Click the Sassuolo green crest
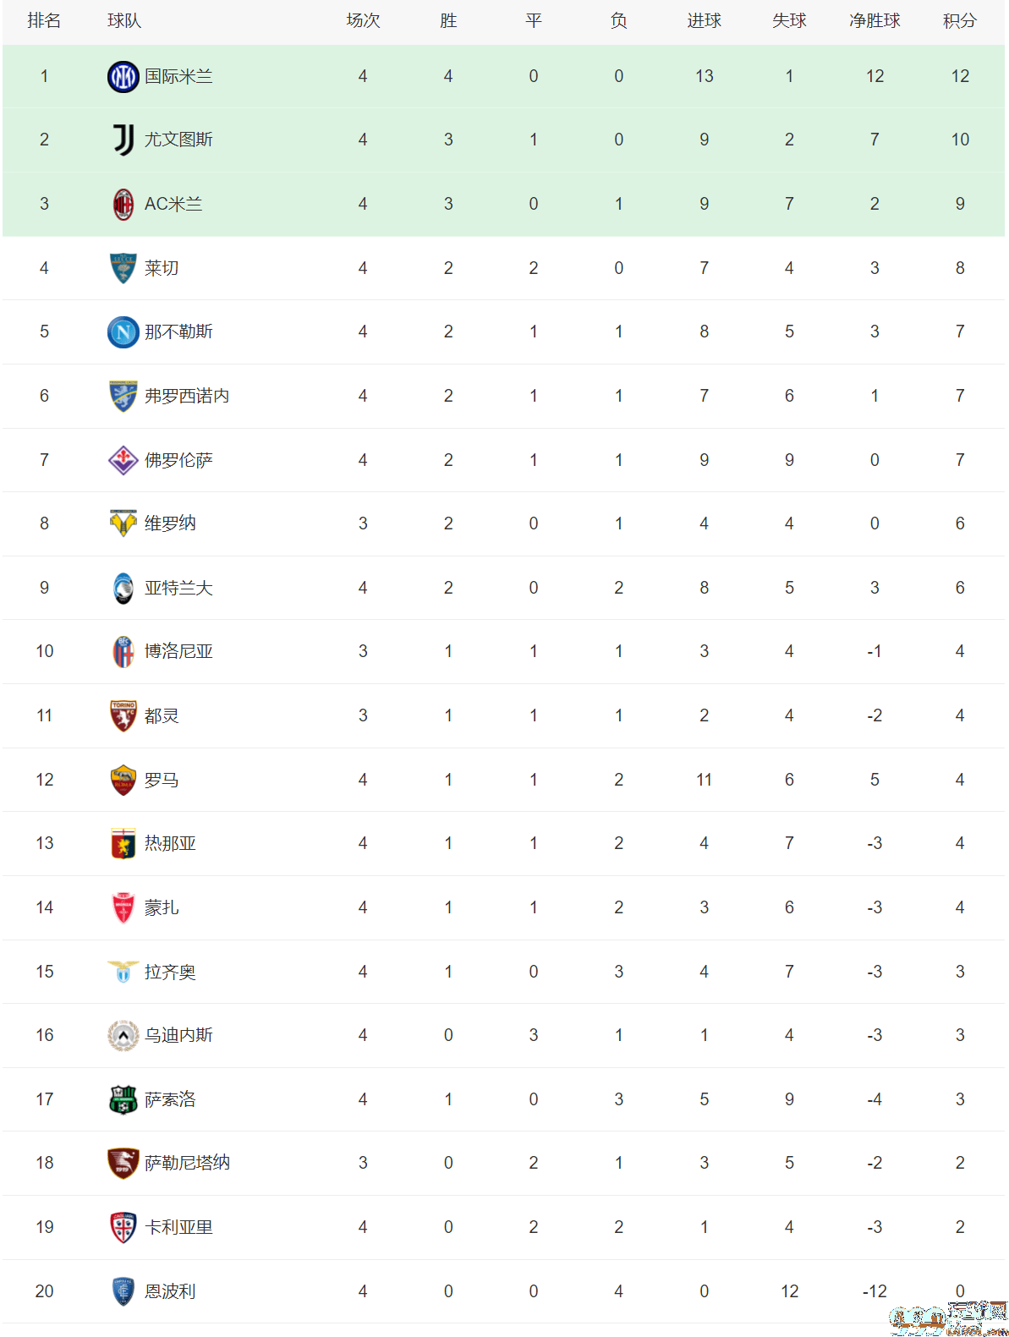The image size is (1009, 1337). [x=123, y=1099]
